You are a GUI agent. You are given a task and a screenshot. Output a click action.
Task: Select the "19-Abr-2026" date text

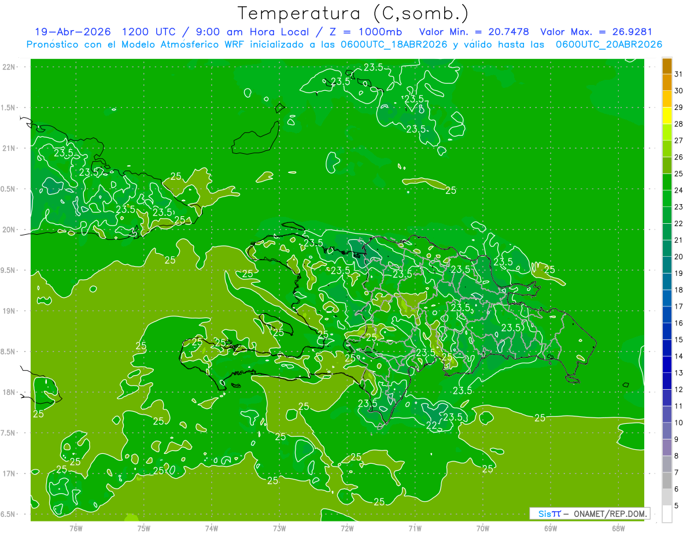(72, 32)
